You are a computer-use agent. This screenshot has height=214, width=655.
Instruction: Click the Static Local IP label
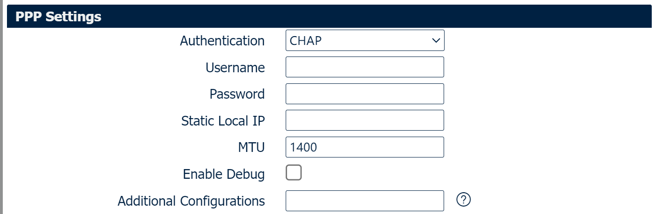click(223, 121)
